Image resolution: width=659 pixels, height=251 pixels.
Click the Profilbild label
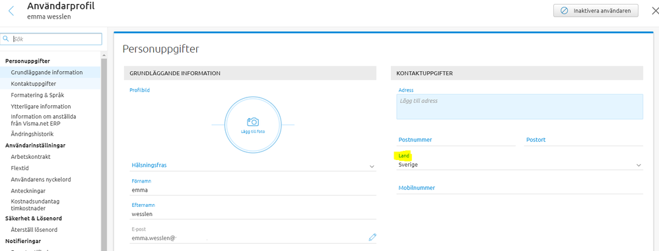(139, 90)
